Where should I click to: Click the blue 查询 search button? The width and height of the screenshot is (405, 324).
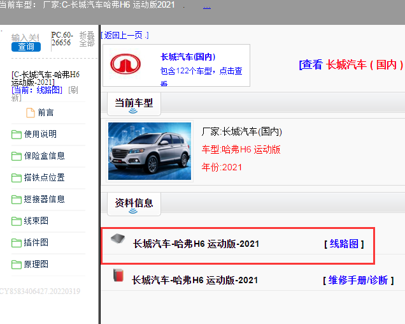(26, 47)
